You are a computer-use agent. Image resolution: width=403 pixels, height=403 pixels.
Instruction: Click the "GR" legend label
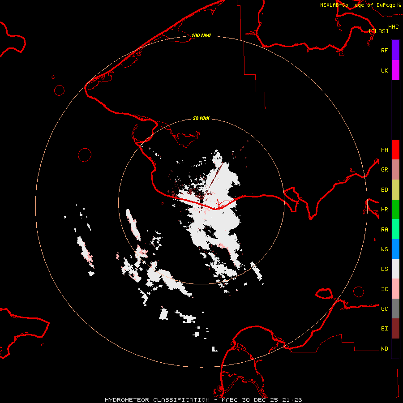[384, 170]
